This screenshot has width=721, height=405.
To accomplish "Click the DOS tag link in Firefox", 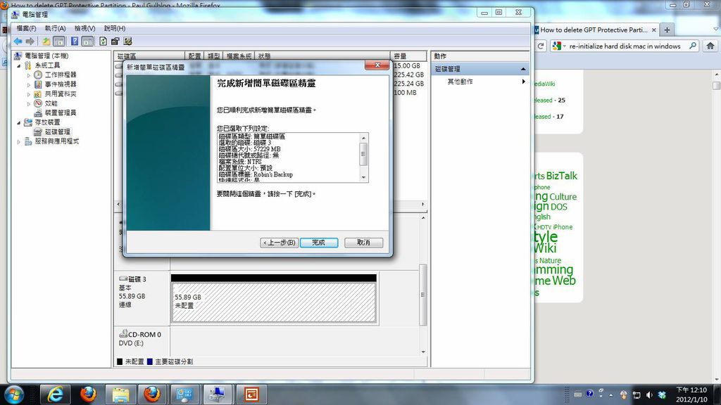I will point(558,207).
